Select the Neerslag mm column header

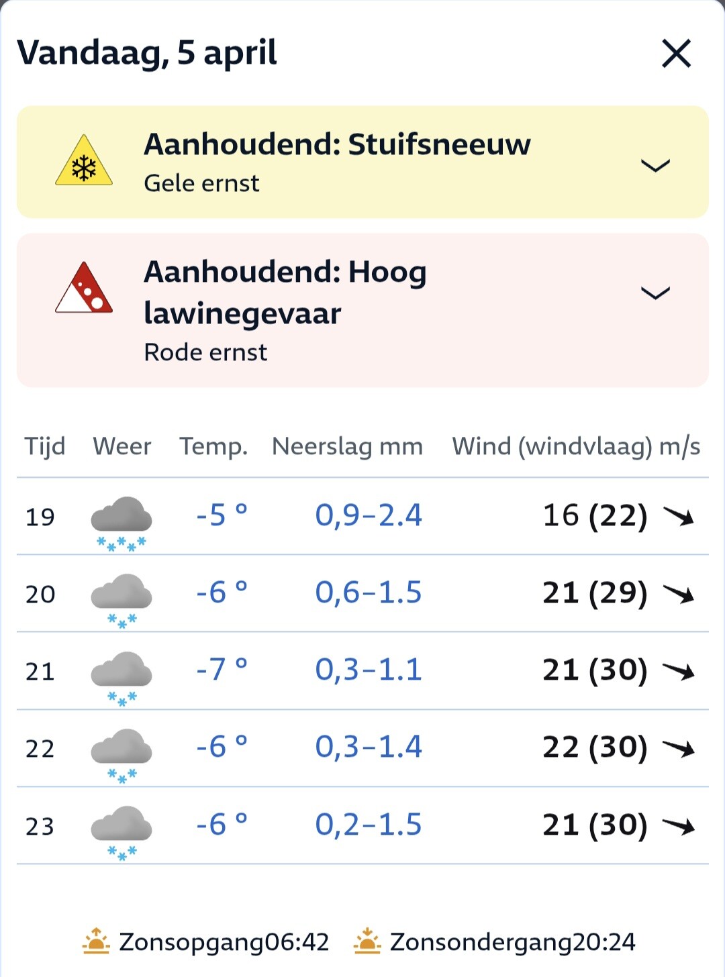tap(347, 446)
